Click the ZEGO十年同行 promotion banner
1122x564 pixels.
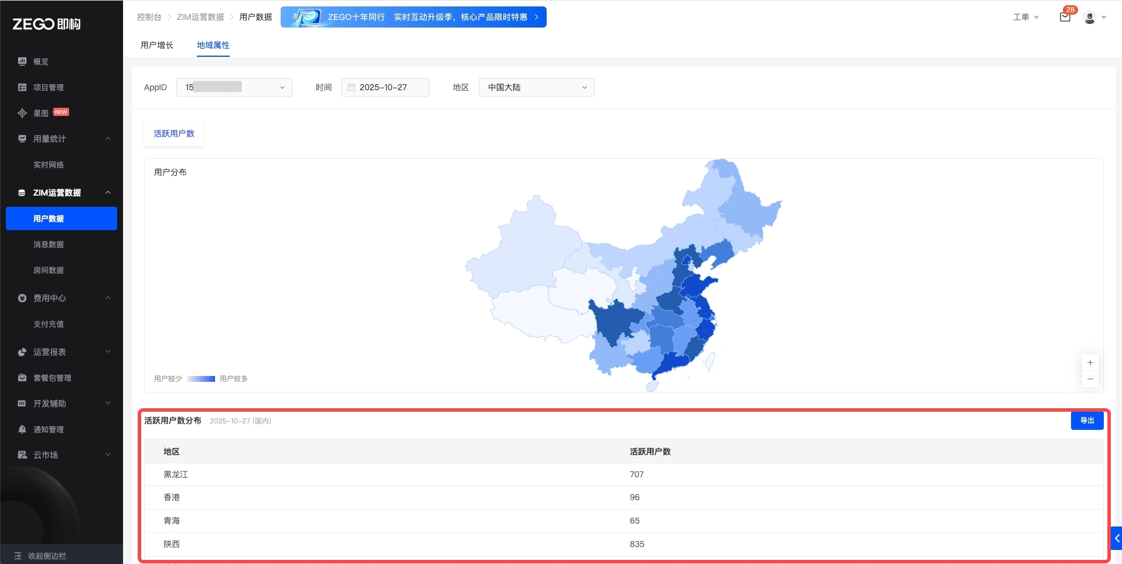pos(413,17)
